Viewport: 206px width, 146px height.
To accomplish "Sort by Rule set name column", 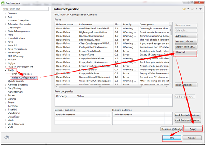I will point(66,24).
